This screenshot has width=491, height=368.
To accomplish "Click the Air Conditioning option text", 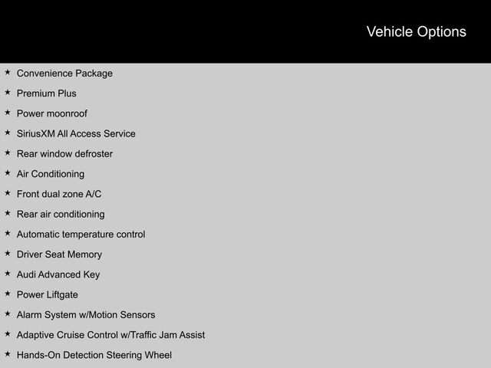I will click(51, 174).
